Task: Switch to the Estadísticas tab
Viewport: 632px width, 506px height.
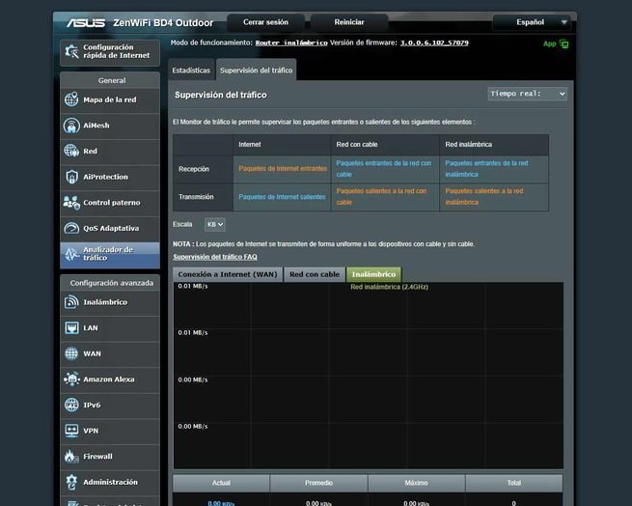Action: (191, 70)
